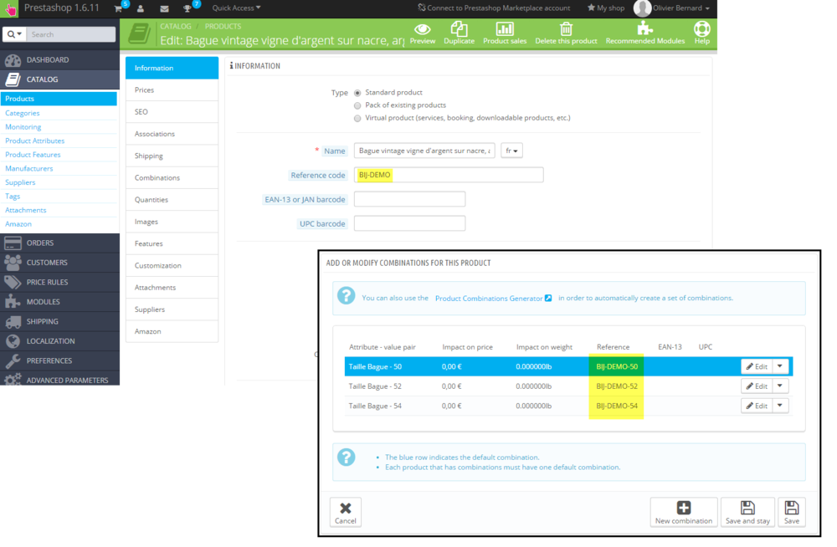Screen dimensions: 837x547
Task: Click the Name input field
Action: point(424,151)
